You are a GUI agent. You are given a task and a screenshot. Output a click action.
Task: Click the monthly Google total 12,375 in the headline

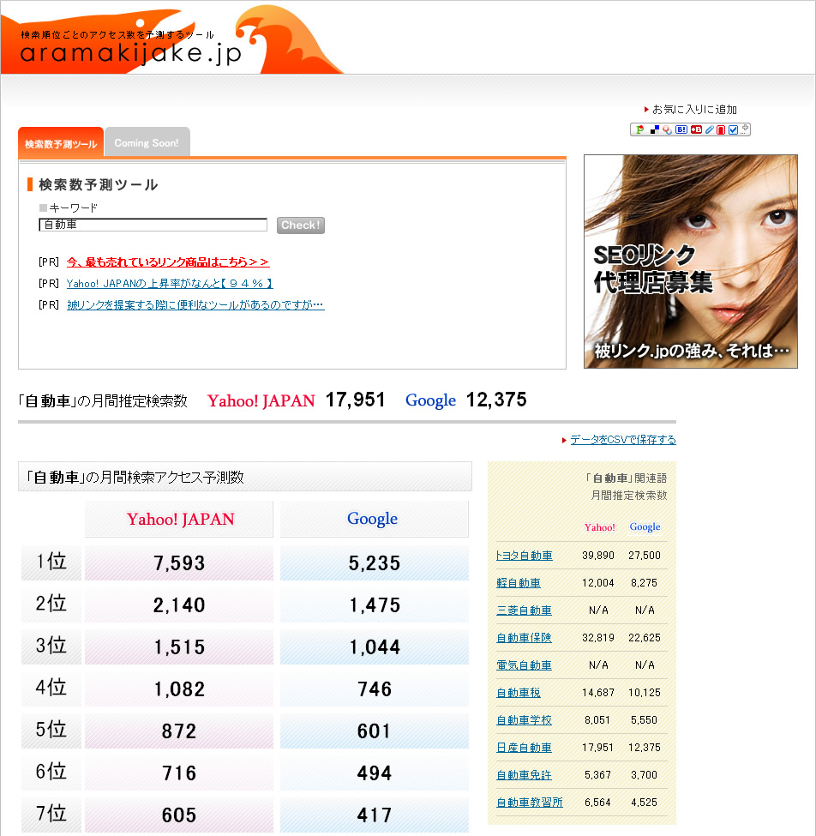click(496, 400)
